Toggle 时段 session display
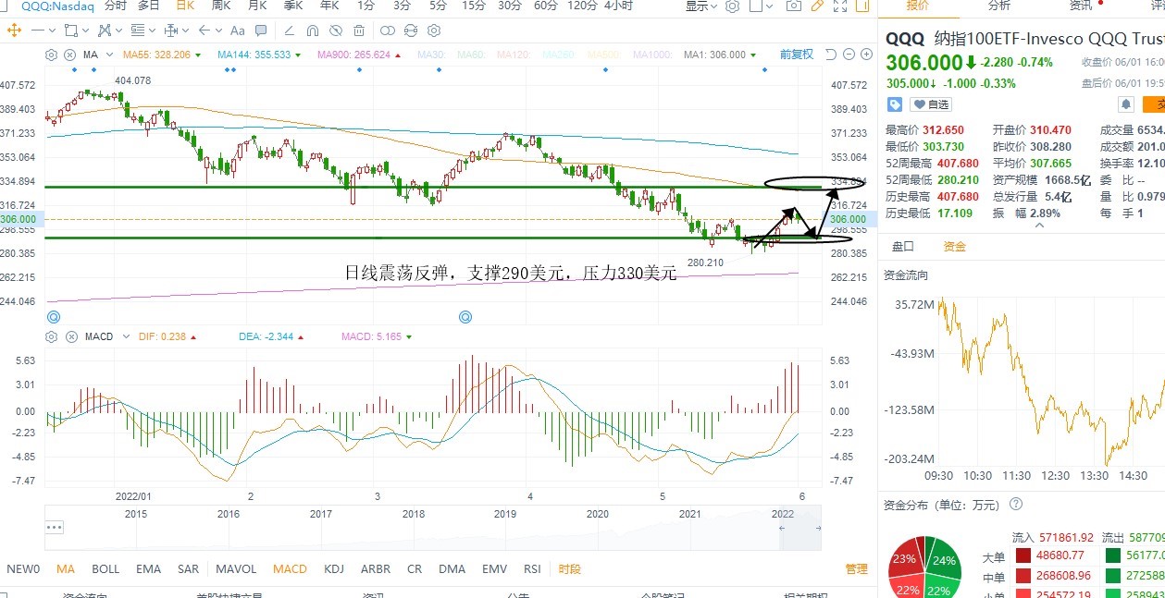The width and height of the screenshot is (1165, 598). click(570, 569)
